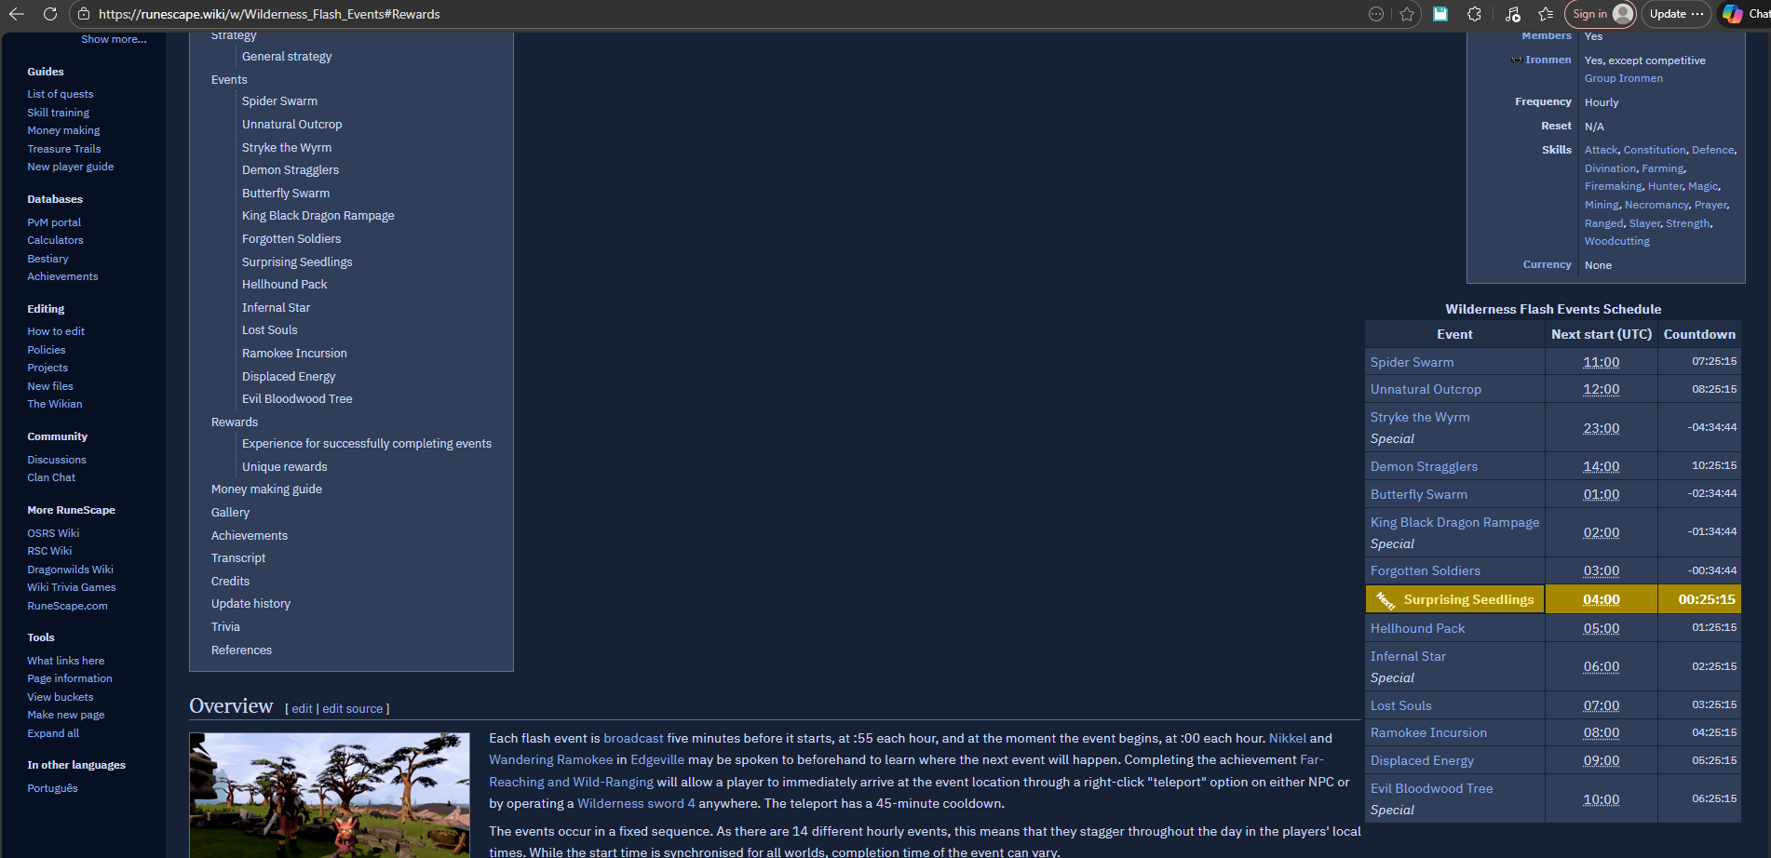Reload the page with the refresh icon
The height and width of the screenshot is (858, 1771).
[50, 14]
